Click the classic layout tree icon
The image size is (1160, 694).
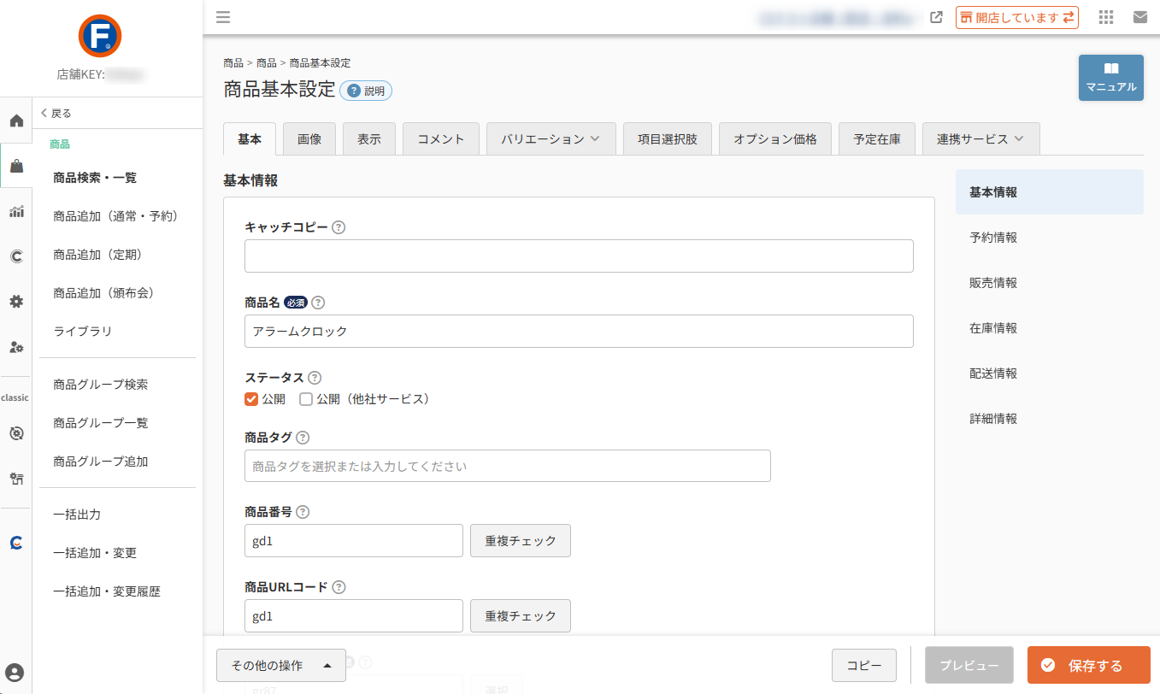tap(16, 479)
